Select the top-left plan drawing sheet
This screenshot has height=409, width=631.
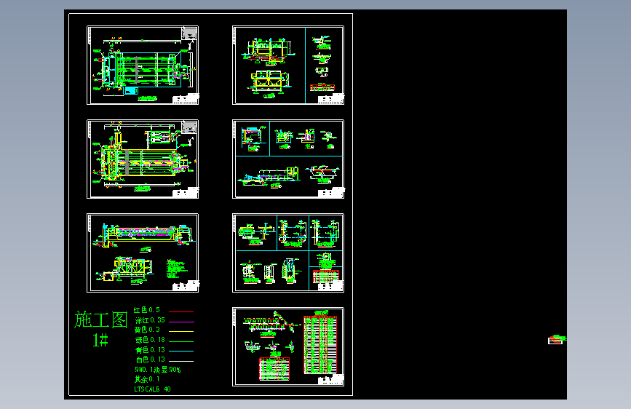143,65
